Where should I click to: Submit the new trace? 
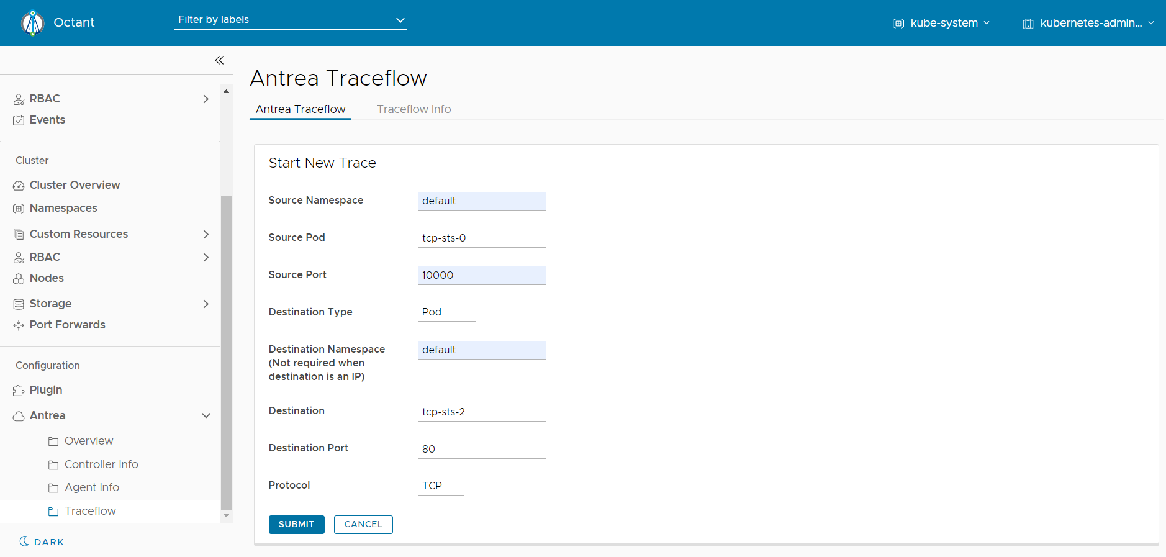click(297, 525)
